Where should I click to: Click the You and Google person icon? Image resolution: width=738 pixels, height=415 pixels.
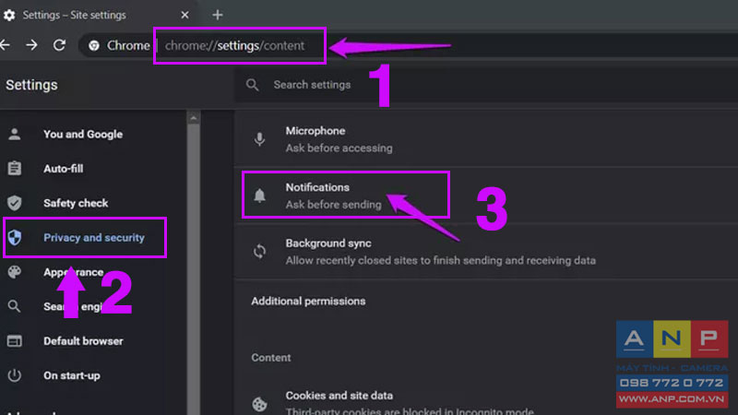[15, 134]
